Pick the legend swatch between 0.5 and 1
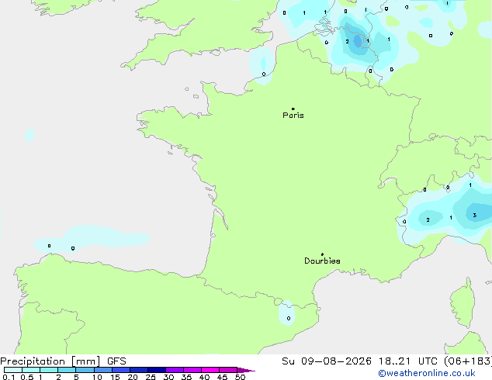 (31, 370)
